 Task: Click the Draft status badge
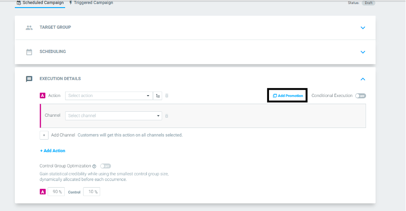point(368,3)
